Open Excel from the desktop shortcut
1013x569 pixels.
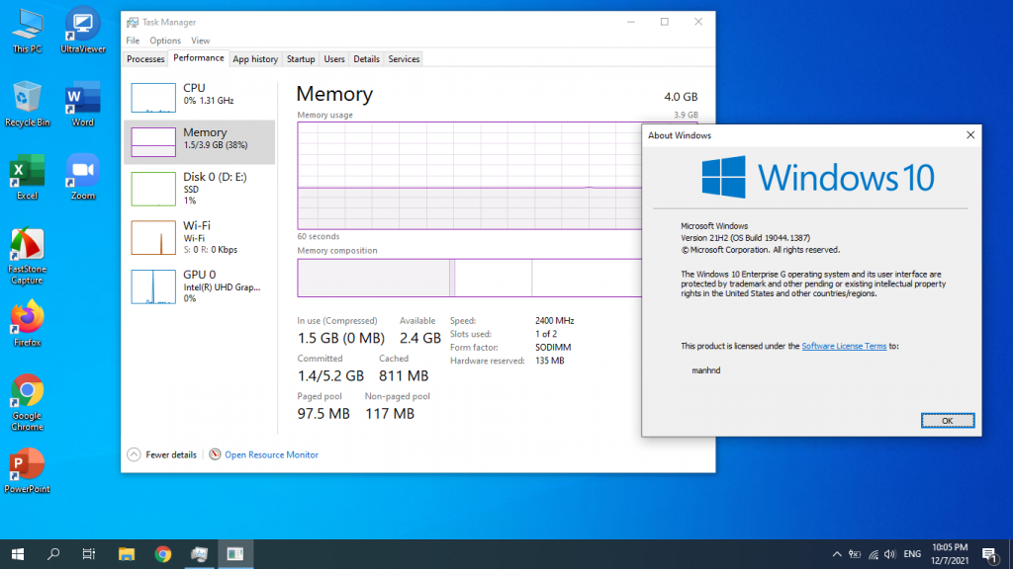coord(27,178)
